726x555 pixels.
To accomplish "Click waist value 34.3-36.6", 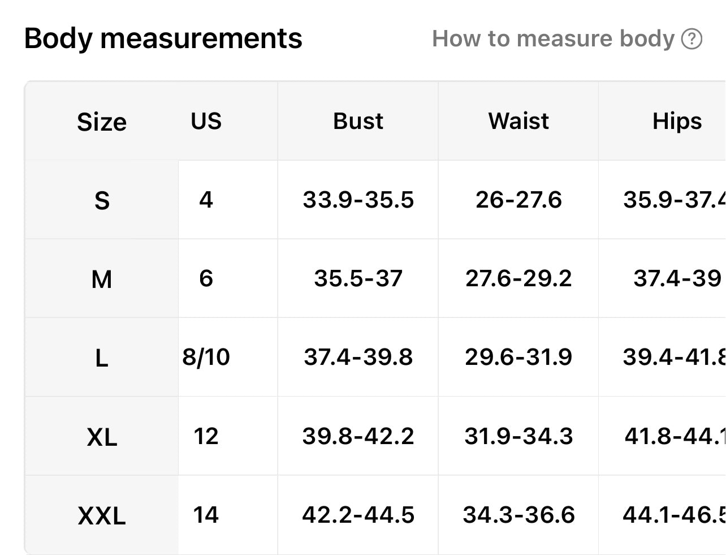I will tap(518, 515).
